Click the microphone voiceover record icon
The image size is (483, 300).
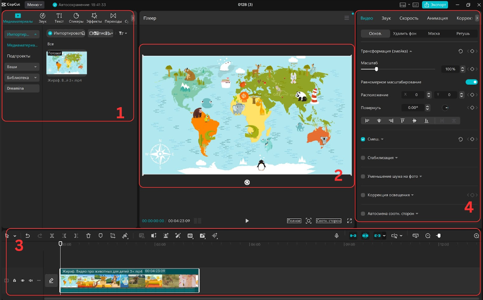tap(337, 236)
